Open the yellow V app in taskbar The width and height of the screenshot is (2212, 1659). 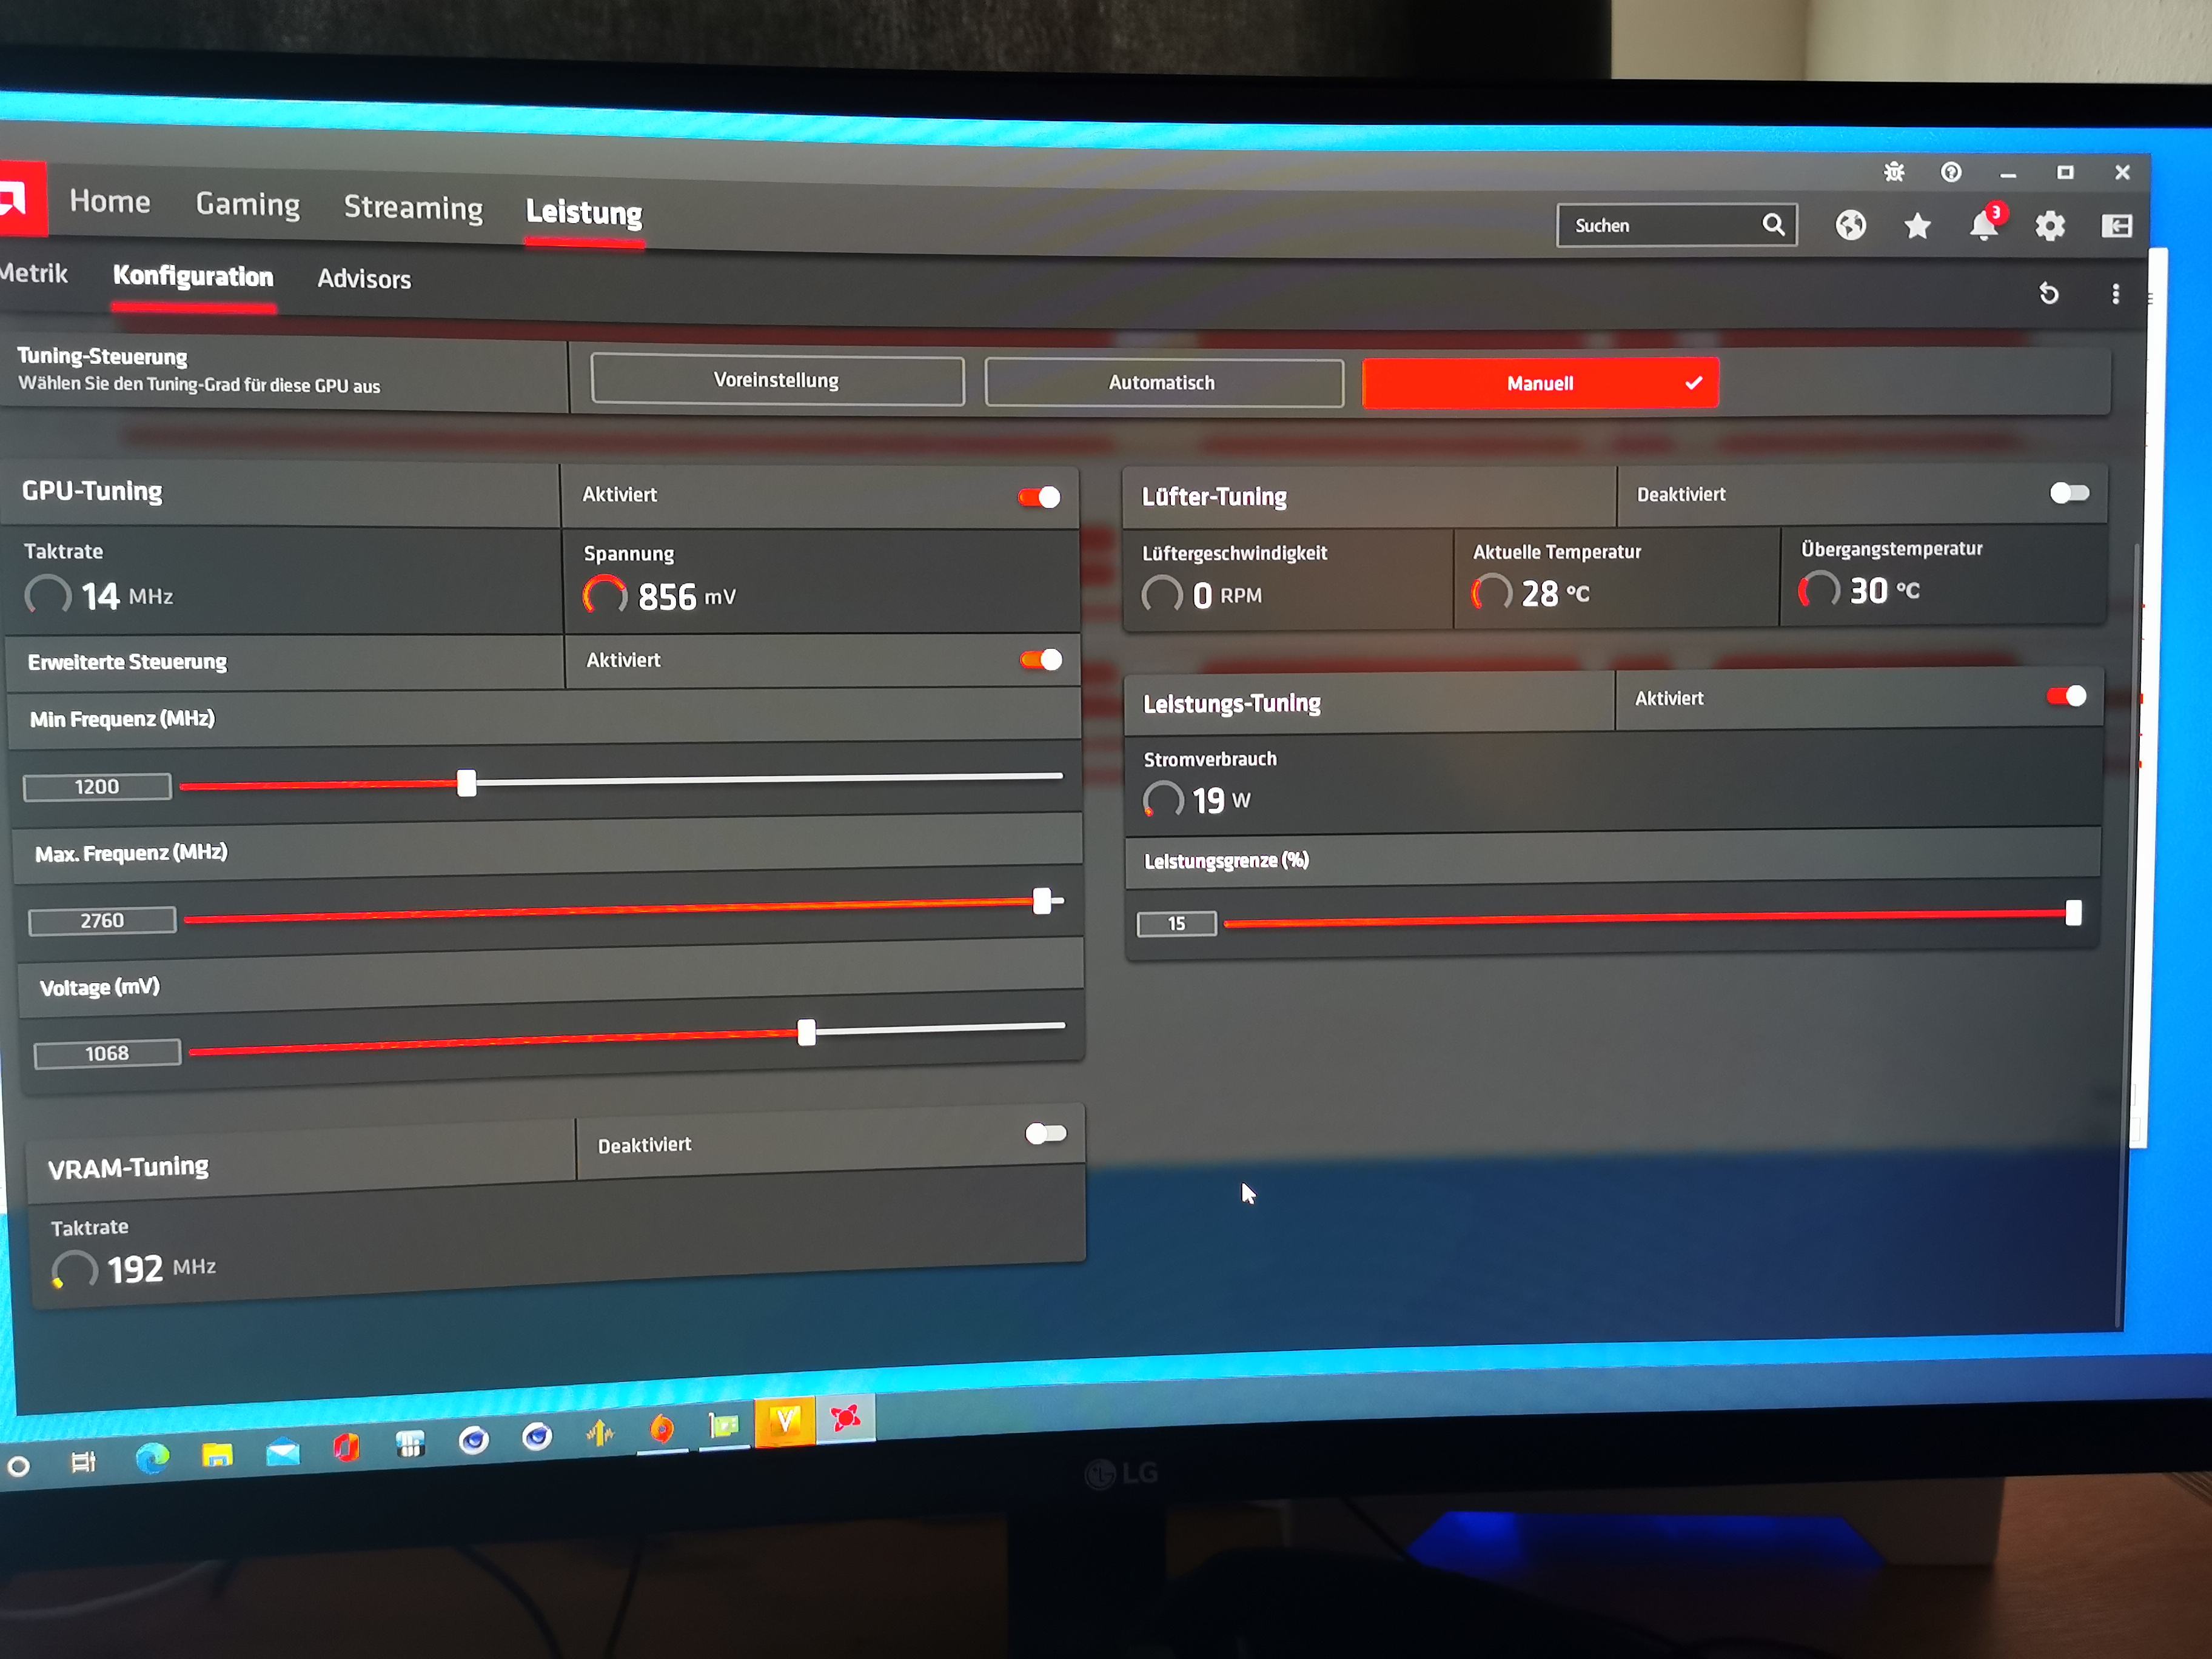tap(785, 1421)
